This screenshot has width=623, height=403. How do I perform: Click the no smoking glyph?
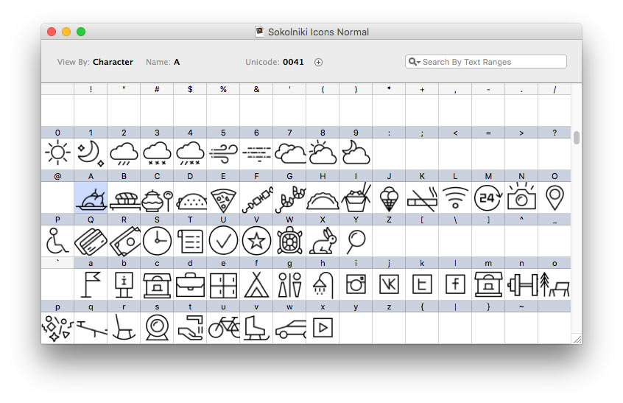422,197
